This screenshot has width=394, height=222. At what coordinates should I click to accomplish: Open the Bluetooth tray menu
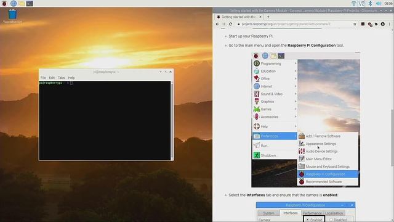370,4
